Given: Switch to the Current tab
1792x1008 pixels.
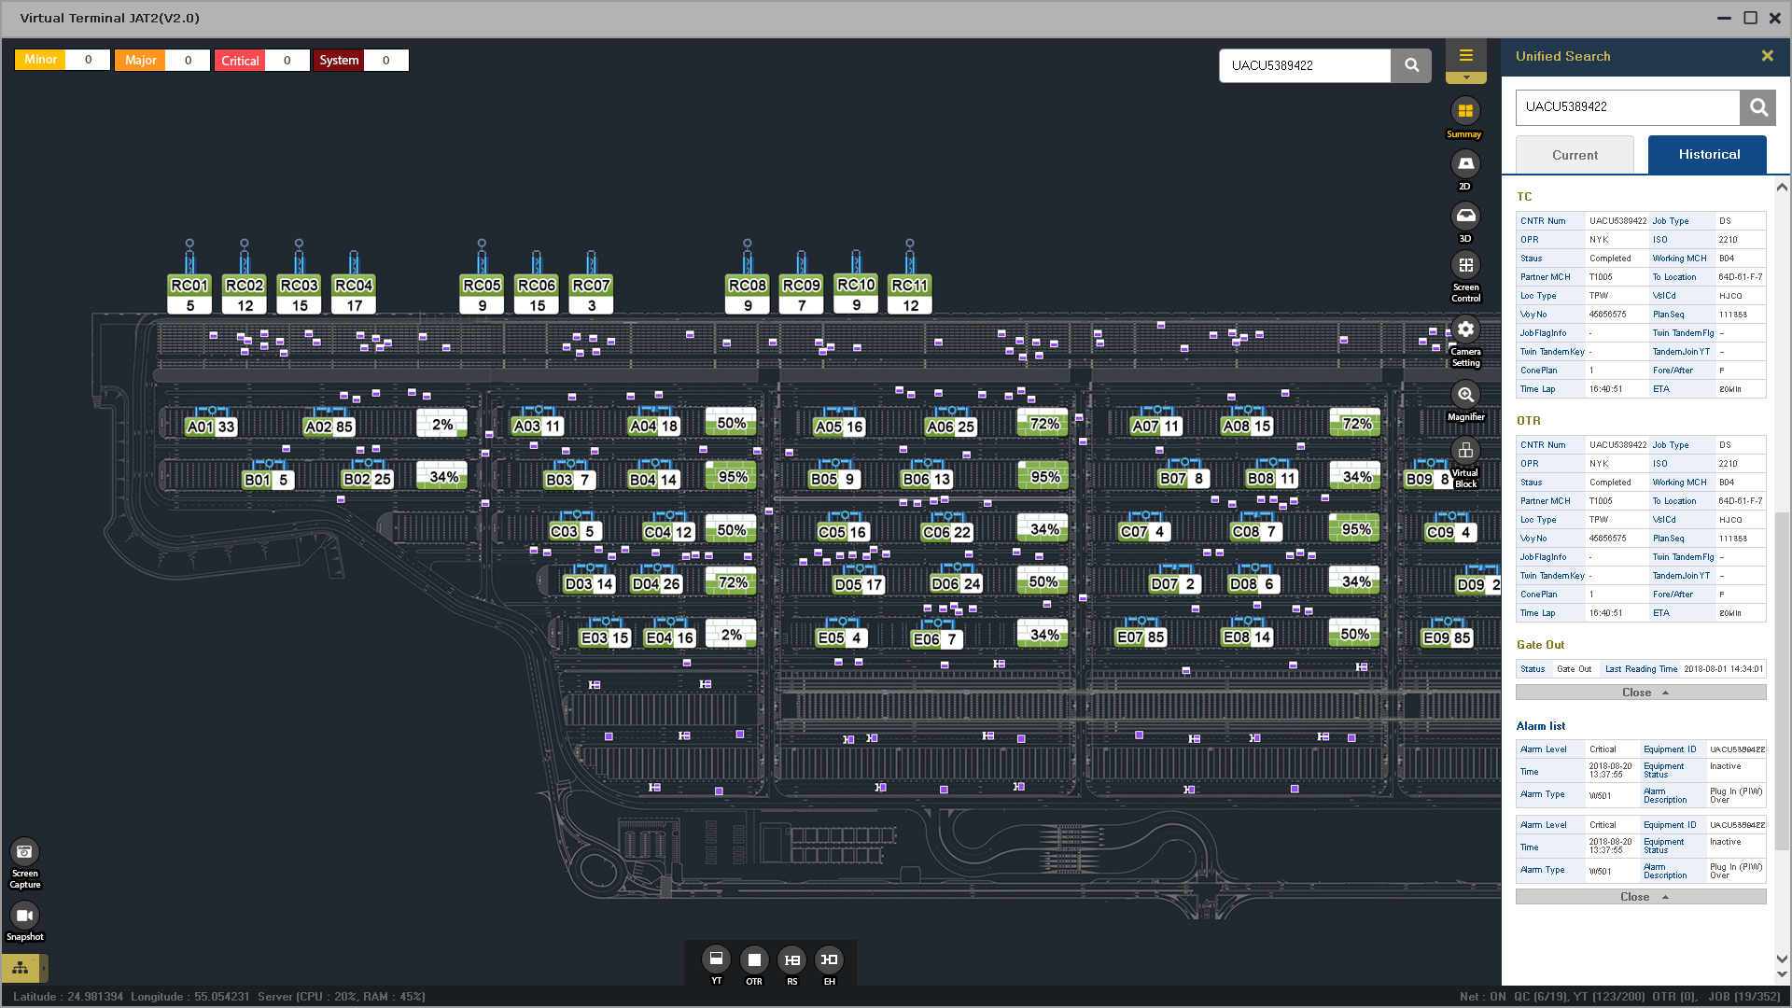Looking at the screenshot, I should pyautogui.click(x=1575, y=155).
